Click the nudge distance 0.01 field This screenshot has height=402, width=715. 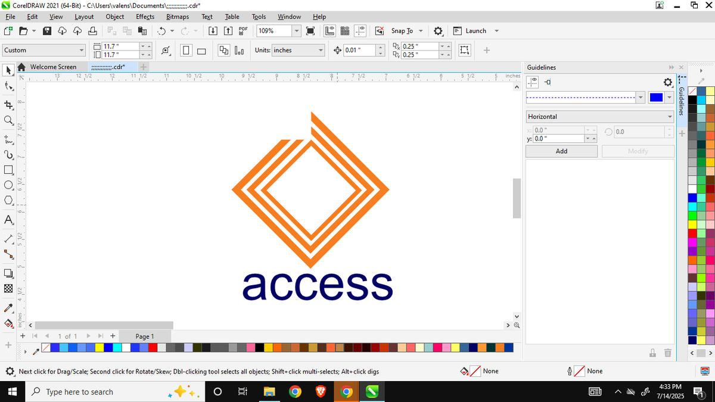(x=359, y=50)
